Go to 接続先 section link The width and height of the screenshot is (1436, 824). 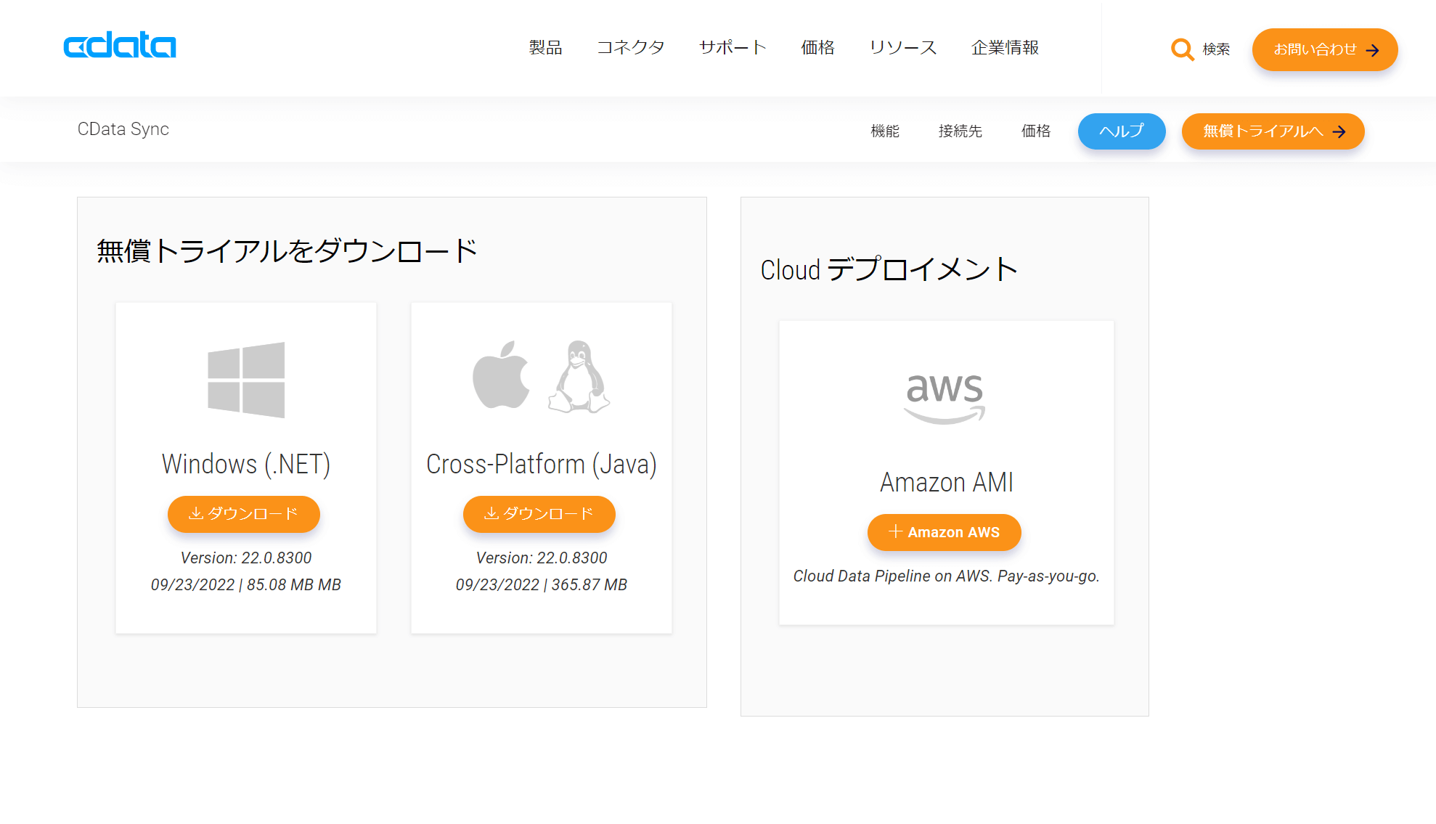pos(960,131)
